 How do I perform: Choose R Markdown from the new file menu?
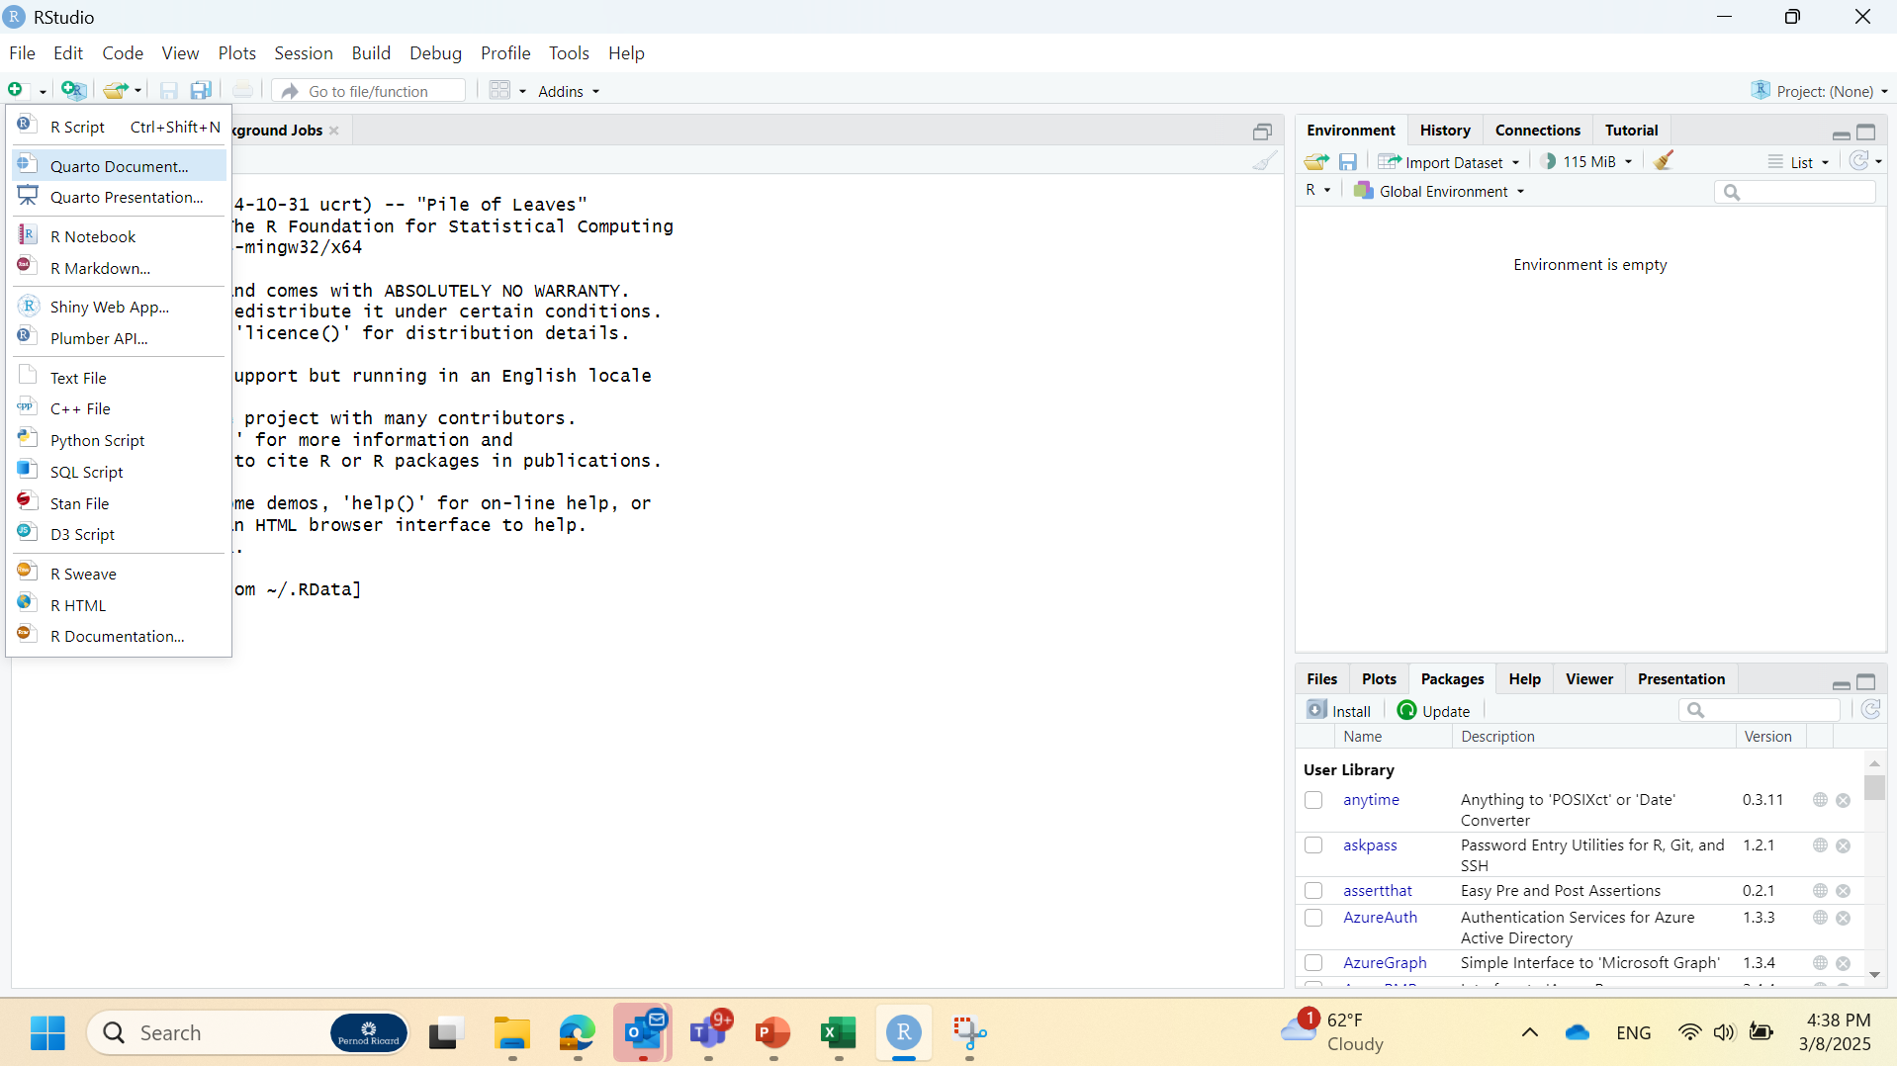[119, 268]
